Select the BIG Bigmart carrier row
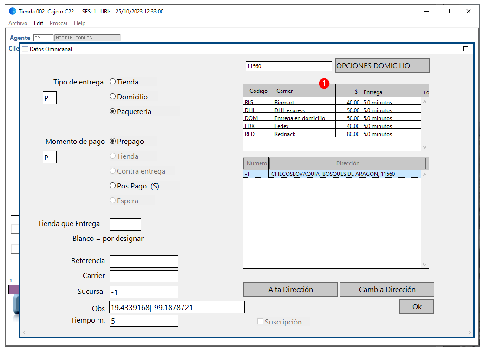The width and height of the screenshot is (483, 350). tap(332, 102)
